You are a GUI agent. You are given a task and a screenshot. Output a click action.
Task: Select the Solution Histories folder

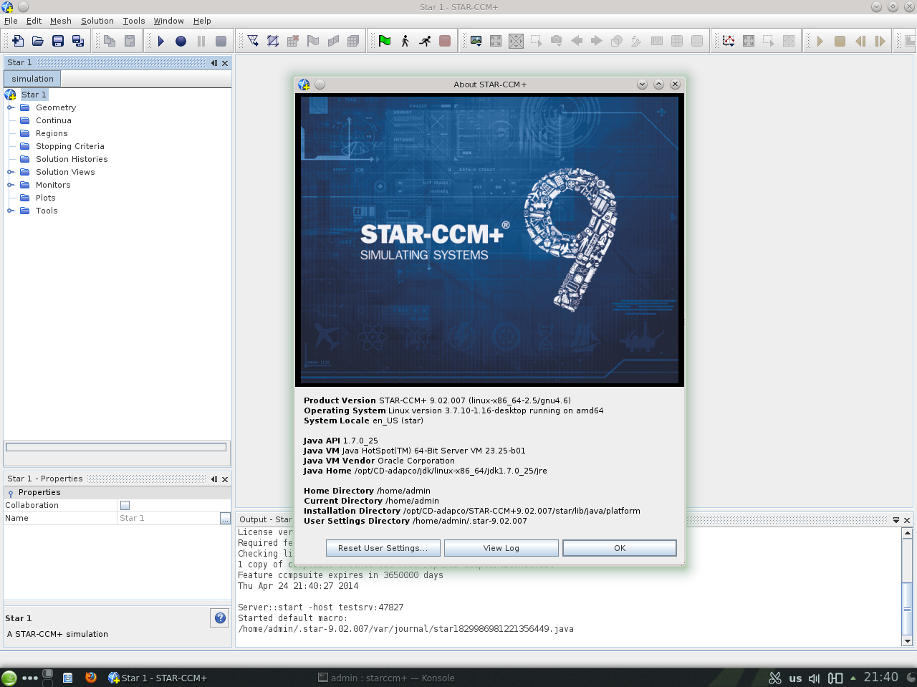pyautogui.click(x=72, y=159)
